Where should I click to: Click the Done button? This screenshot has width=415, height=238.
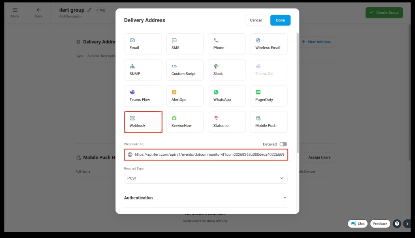coord(280,20)
